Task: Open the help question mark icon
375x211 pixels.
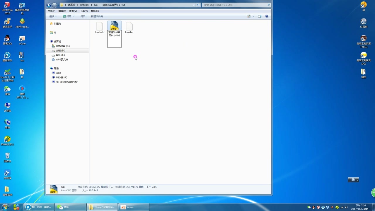Action: click(267, 16)
